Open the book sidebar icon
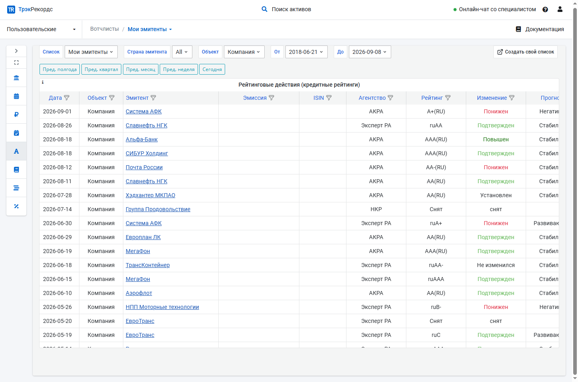Viewport: 578px width, 382px height. [16, 170]
